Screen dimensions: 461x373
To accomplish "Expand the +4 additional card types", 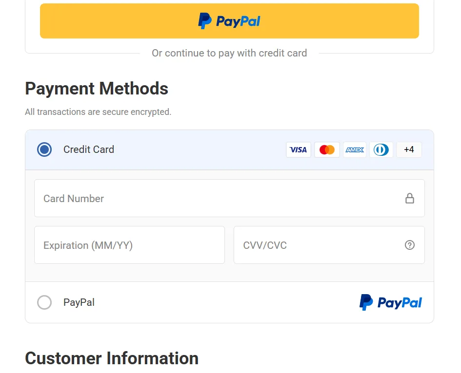I will (x=409, y=149).
